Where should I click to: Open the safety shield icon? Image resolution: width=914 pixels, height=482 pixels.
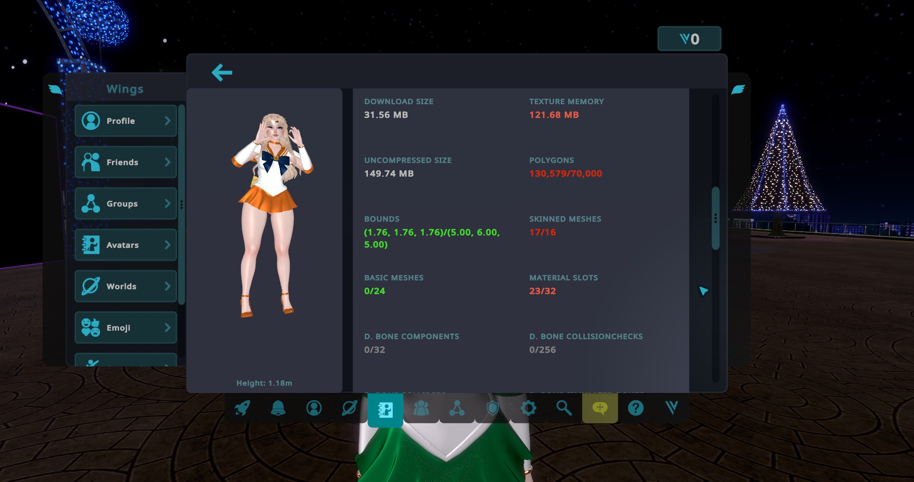[493, 408]
